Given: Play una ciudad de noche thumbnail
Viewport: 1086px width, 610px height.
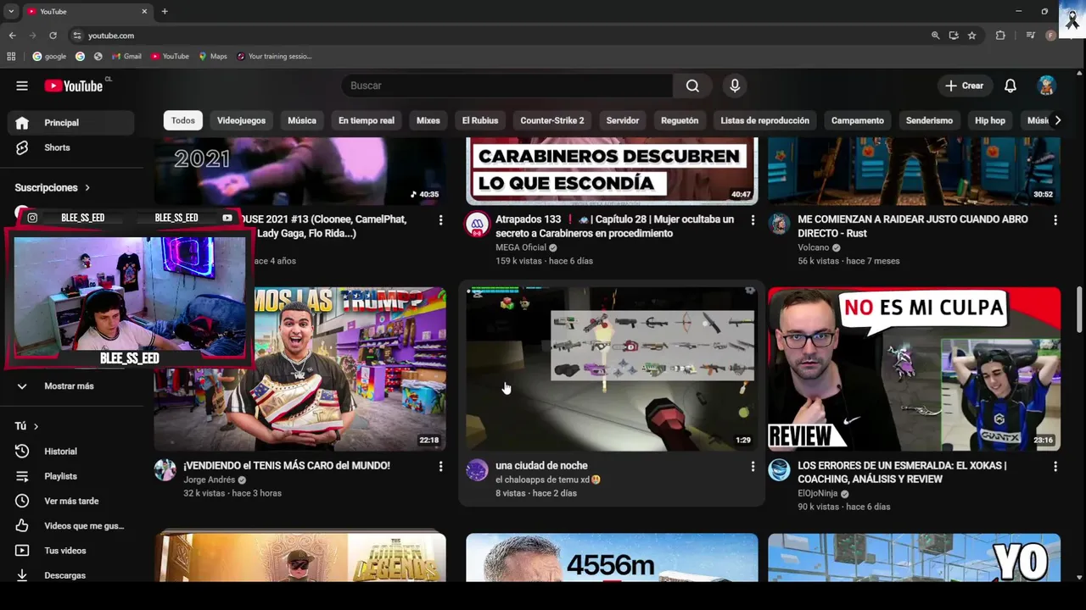Looking at the screenshot, I should click(x=612, y=369).
